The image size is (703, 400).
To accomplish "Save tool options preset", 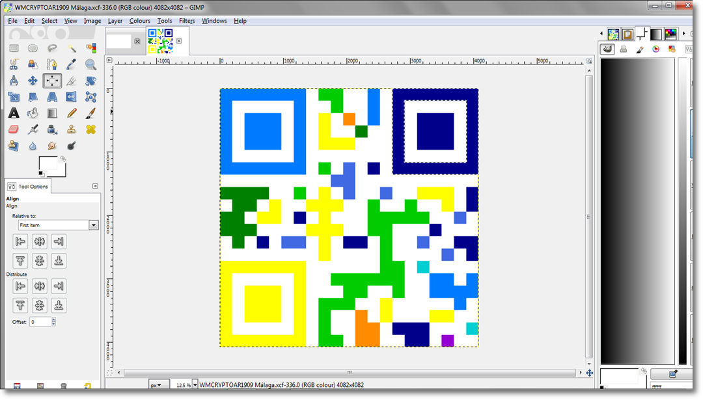I will click(17, 386).
